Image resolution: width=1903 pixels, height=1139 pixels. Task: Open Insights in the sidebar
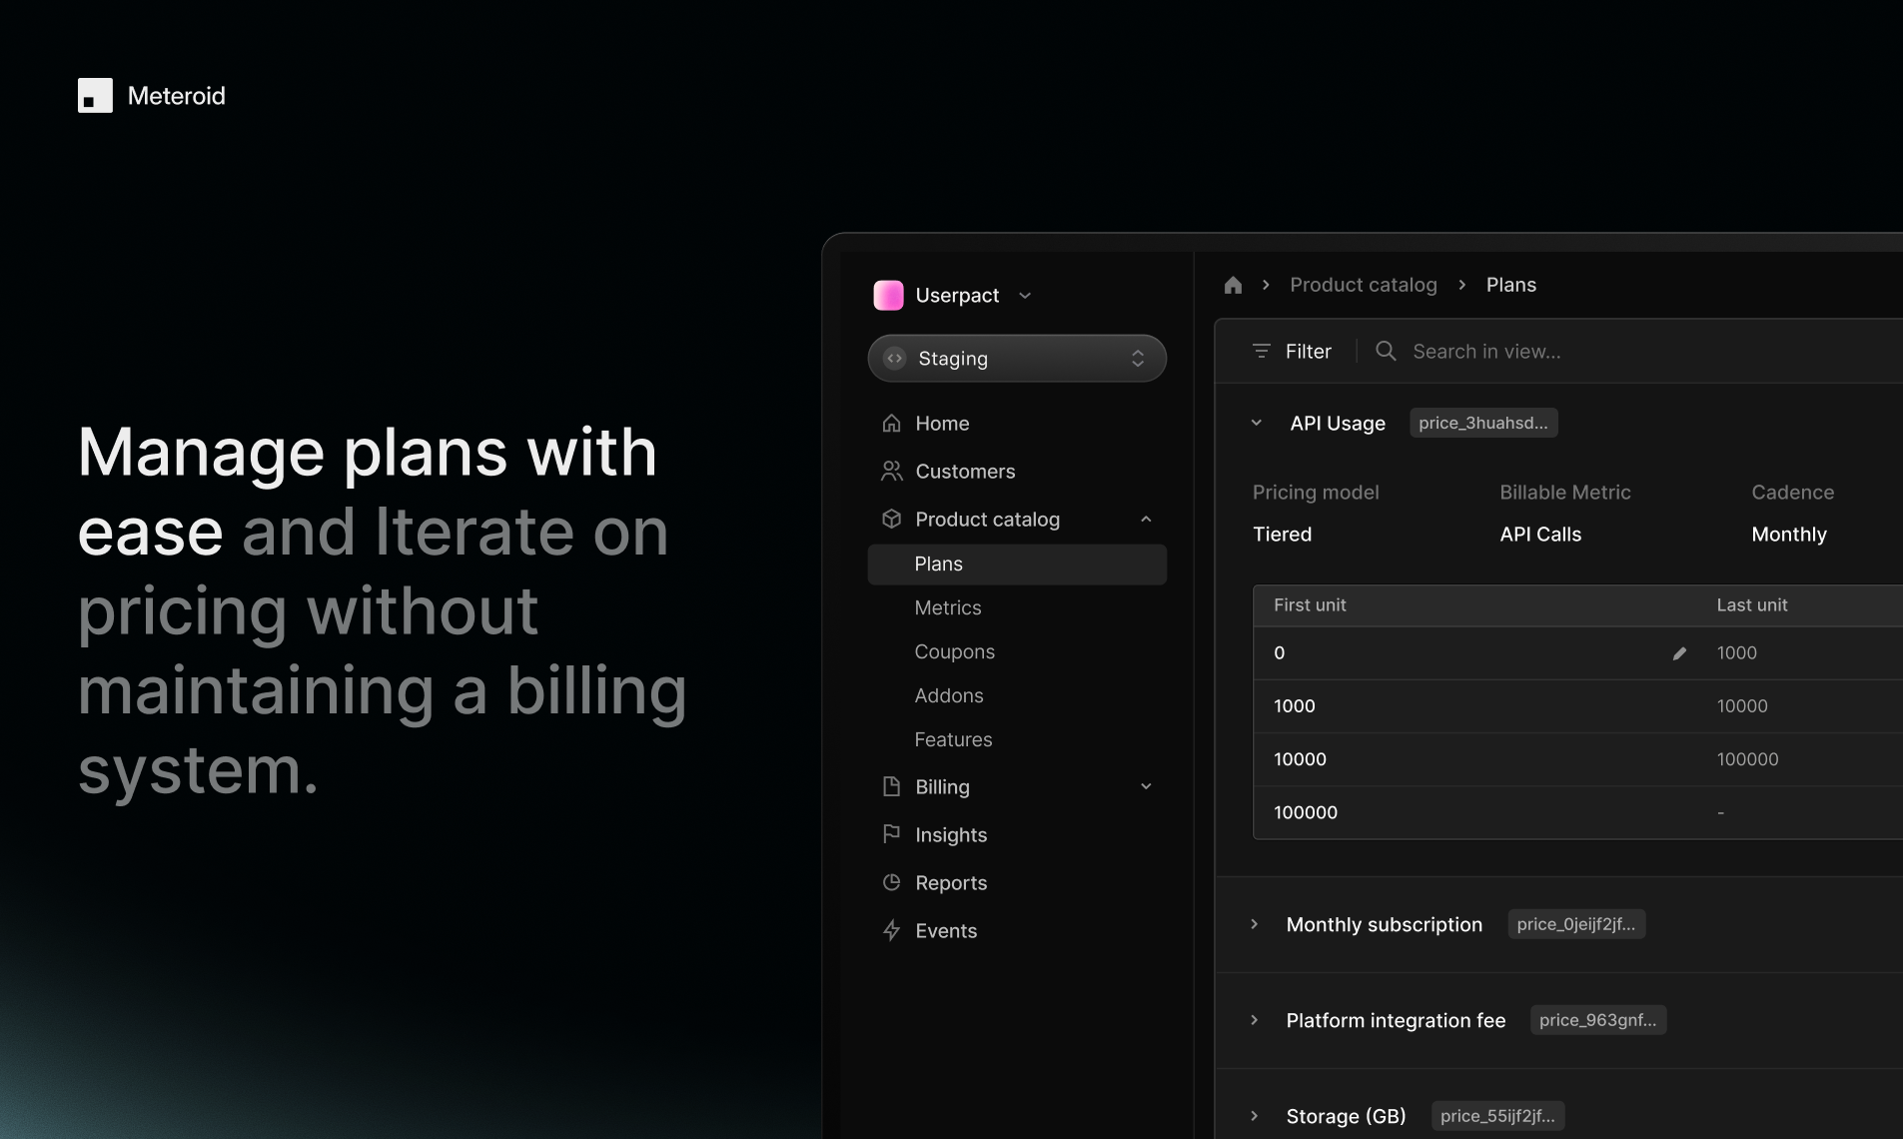951,834
